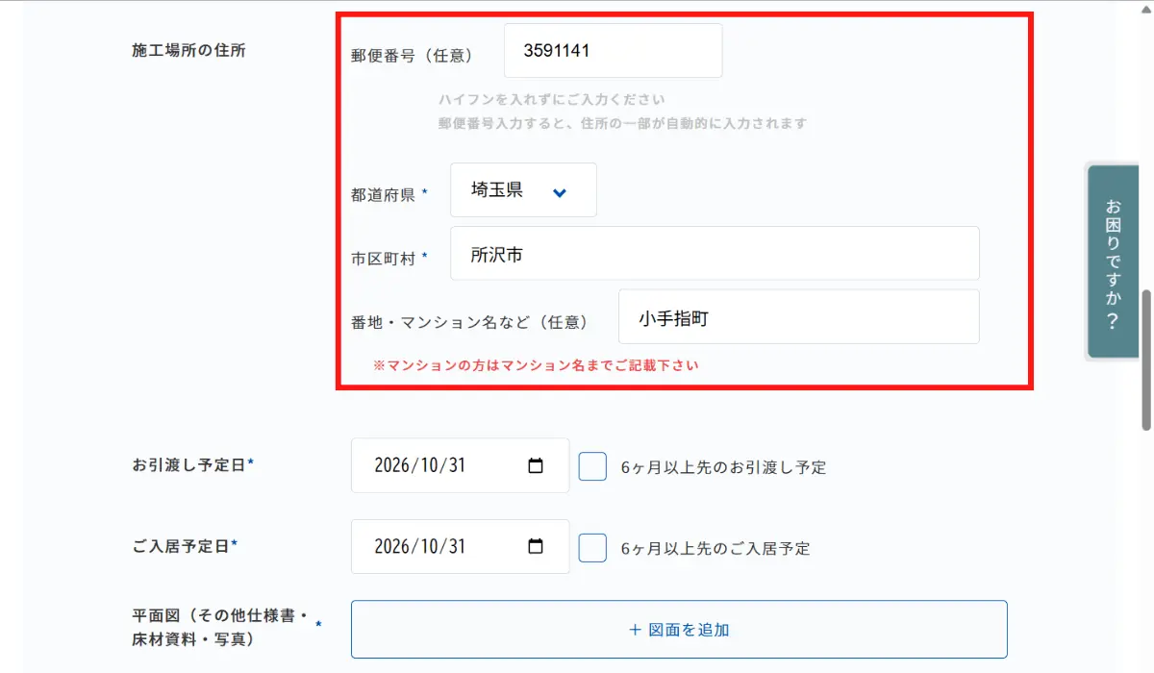1154x673 pixels.
Task: Click the 市区町村 field containing 所沢市
Action: tap(715, 254)
